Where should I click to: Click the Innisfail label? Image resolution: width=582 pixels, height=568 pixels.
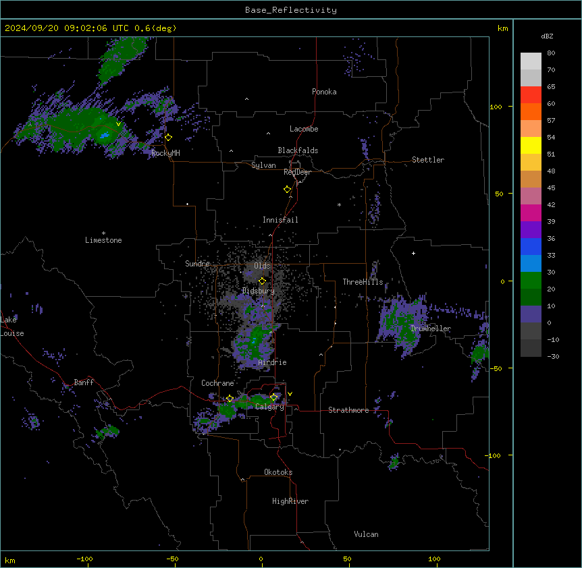point(280,220)
